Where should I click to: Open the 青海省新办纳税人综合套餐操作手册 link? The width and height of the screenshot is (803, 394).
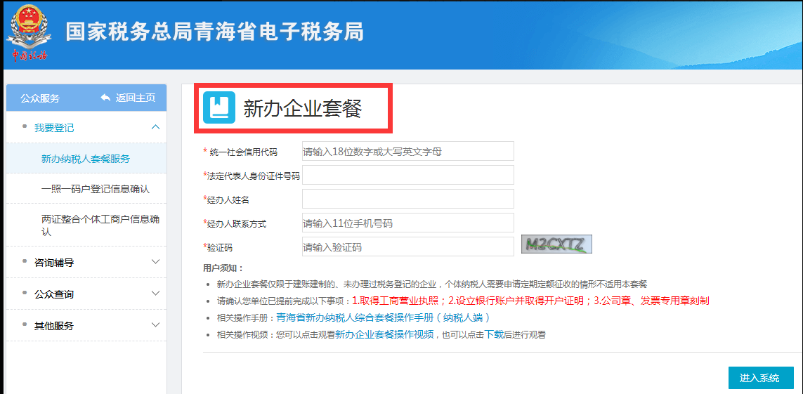tap(384, 317)
